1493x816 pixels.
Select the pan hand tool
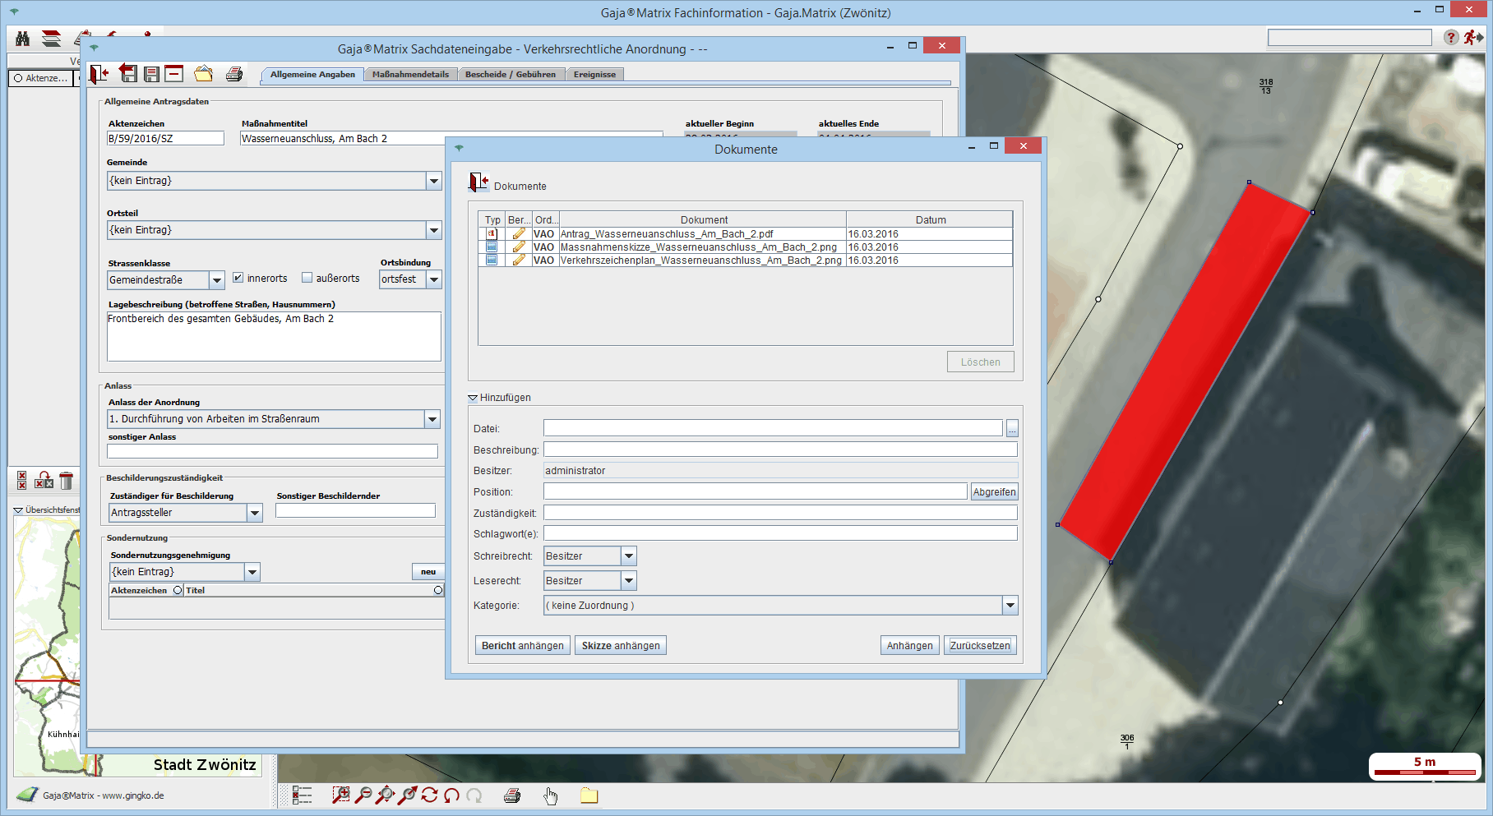[x=550, y=795]
